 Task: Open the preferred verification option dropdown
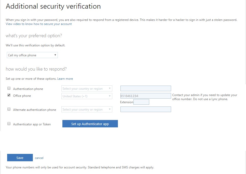[32, 55]
